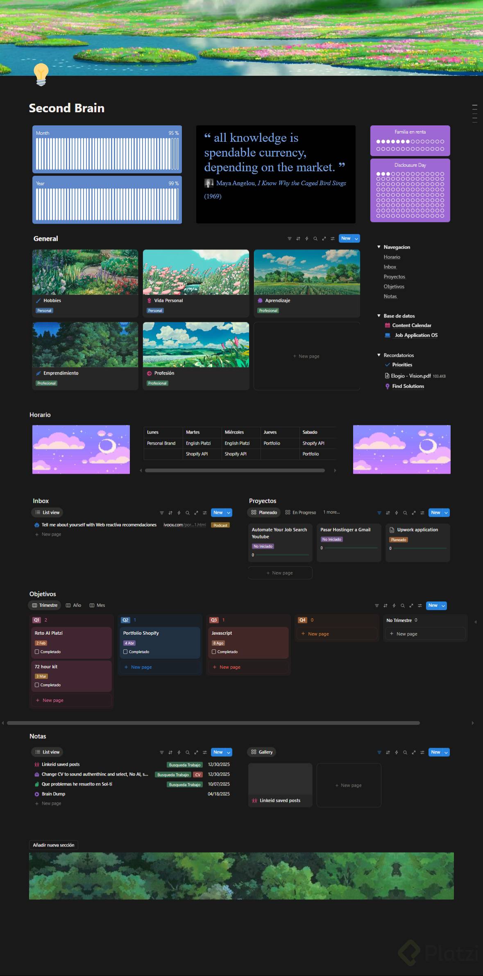Click automation lightning icon in General toolbar
Image resolution: width=483 pixels, height=976 pixels.
click(307, 238)
